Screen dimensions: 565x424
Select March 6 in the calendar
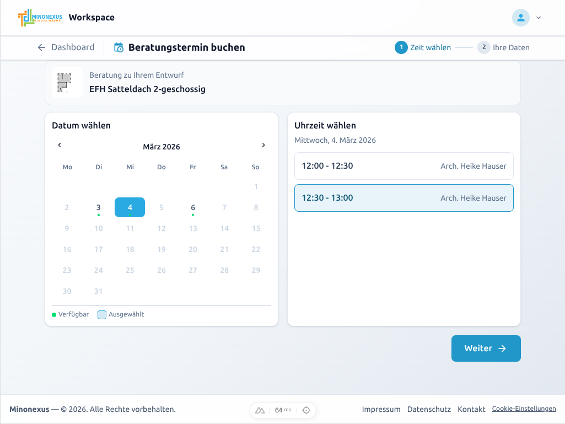pyautogui.click(x=192, y=207)
